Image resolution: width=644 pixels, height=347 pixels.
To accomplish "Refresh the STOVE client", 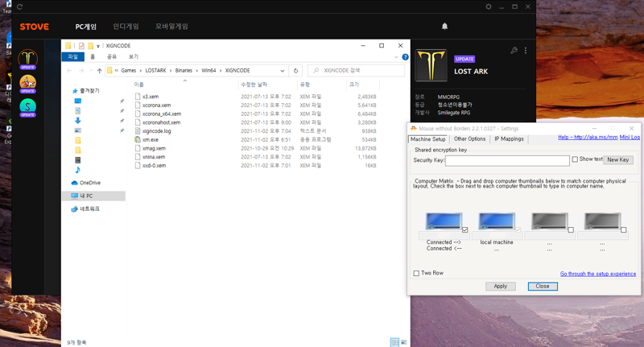I will pyautogui.click(x=19, y=6).
